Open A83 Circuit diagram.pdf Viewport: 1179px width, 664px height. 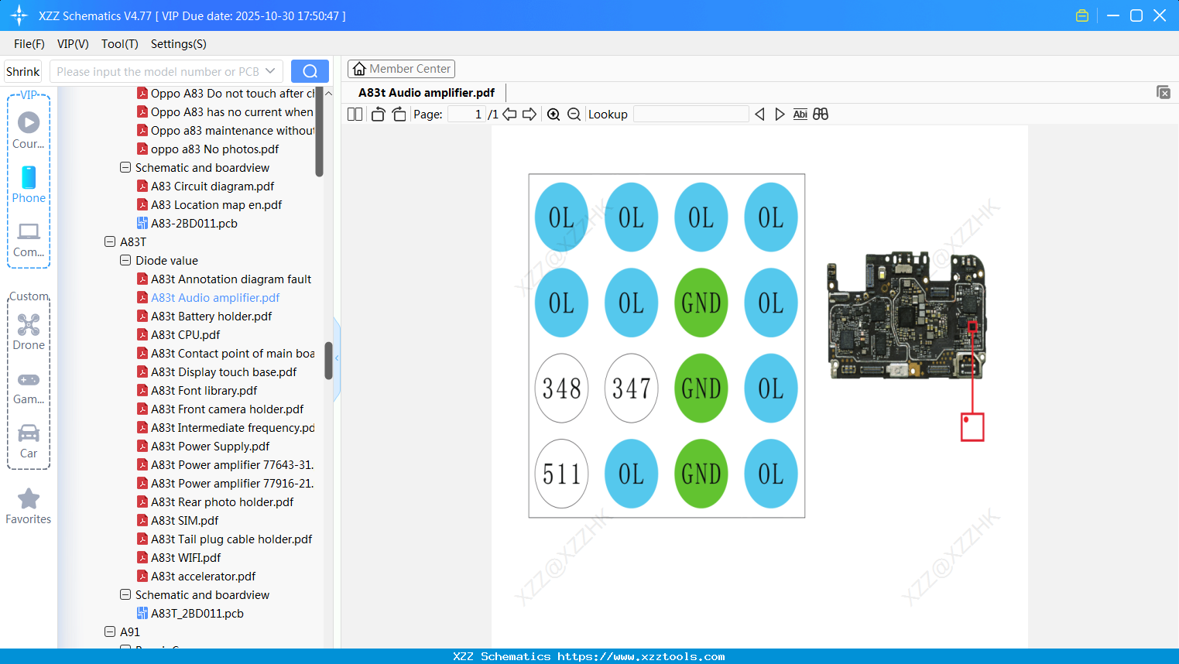(x=206, y=186)
